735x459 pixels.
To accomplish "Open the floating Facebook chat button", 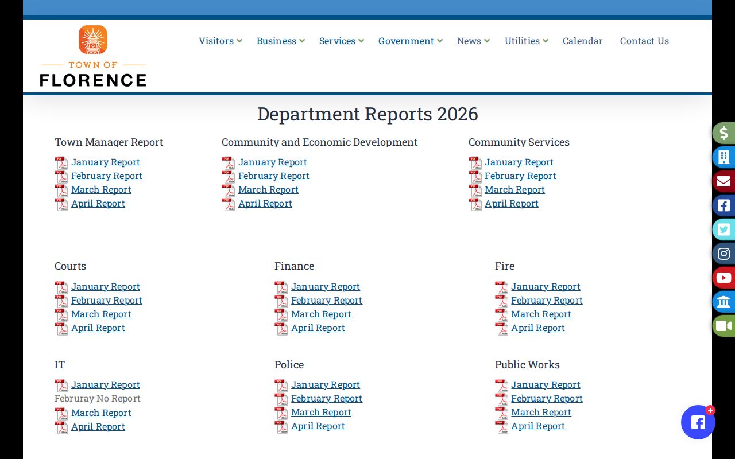I will point(698,422).
